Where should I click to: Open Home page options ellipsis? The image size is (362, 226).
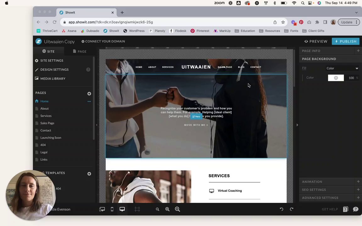[x=89, y=101]
